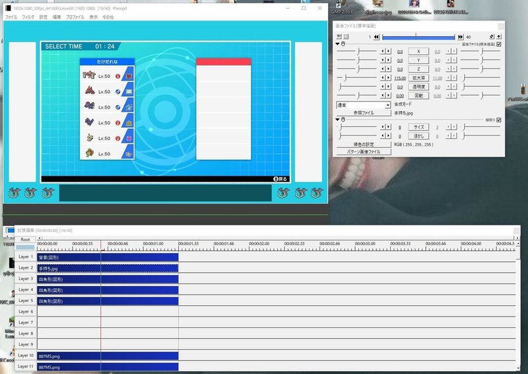Screen dimensions: 528x374
Task: Select the 四角形(図形) object on Layer 4
Action: 108,290
